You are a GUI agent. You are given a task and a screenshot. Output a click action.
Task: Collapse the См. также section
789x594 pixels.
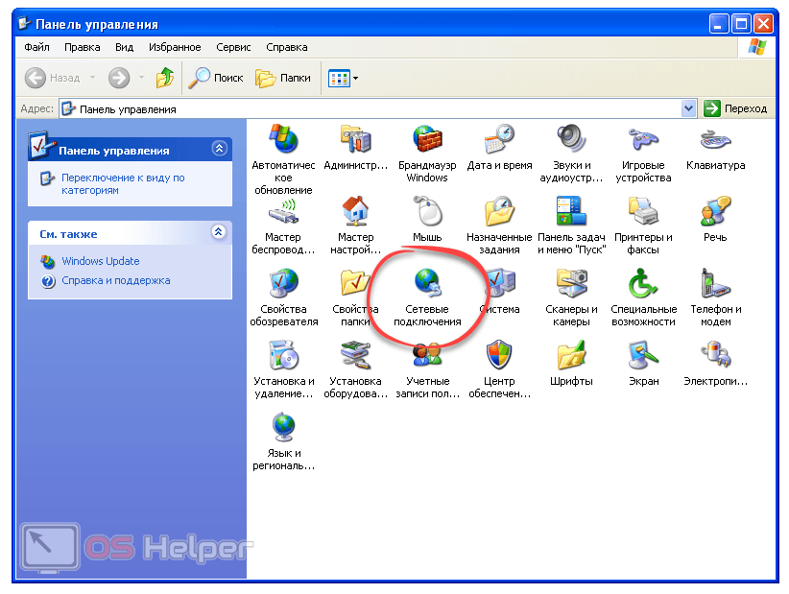(x=219, y=232)
